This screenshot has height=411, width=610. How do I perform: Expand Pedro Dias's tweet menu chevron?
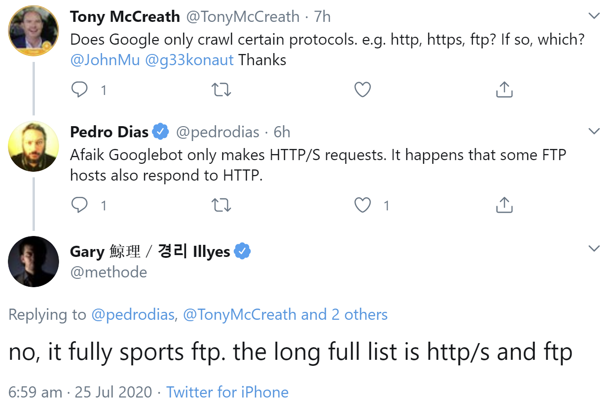tap(594, 131)
